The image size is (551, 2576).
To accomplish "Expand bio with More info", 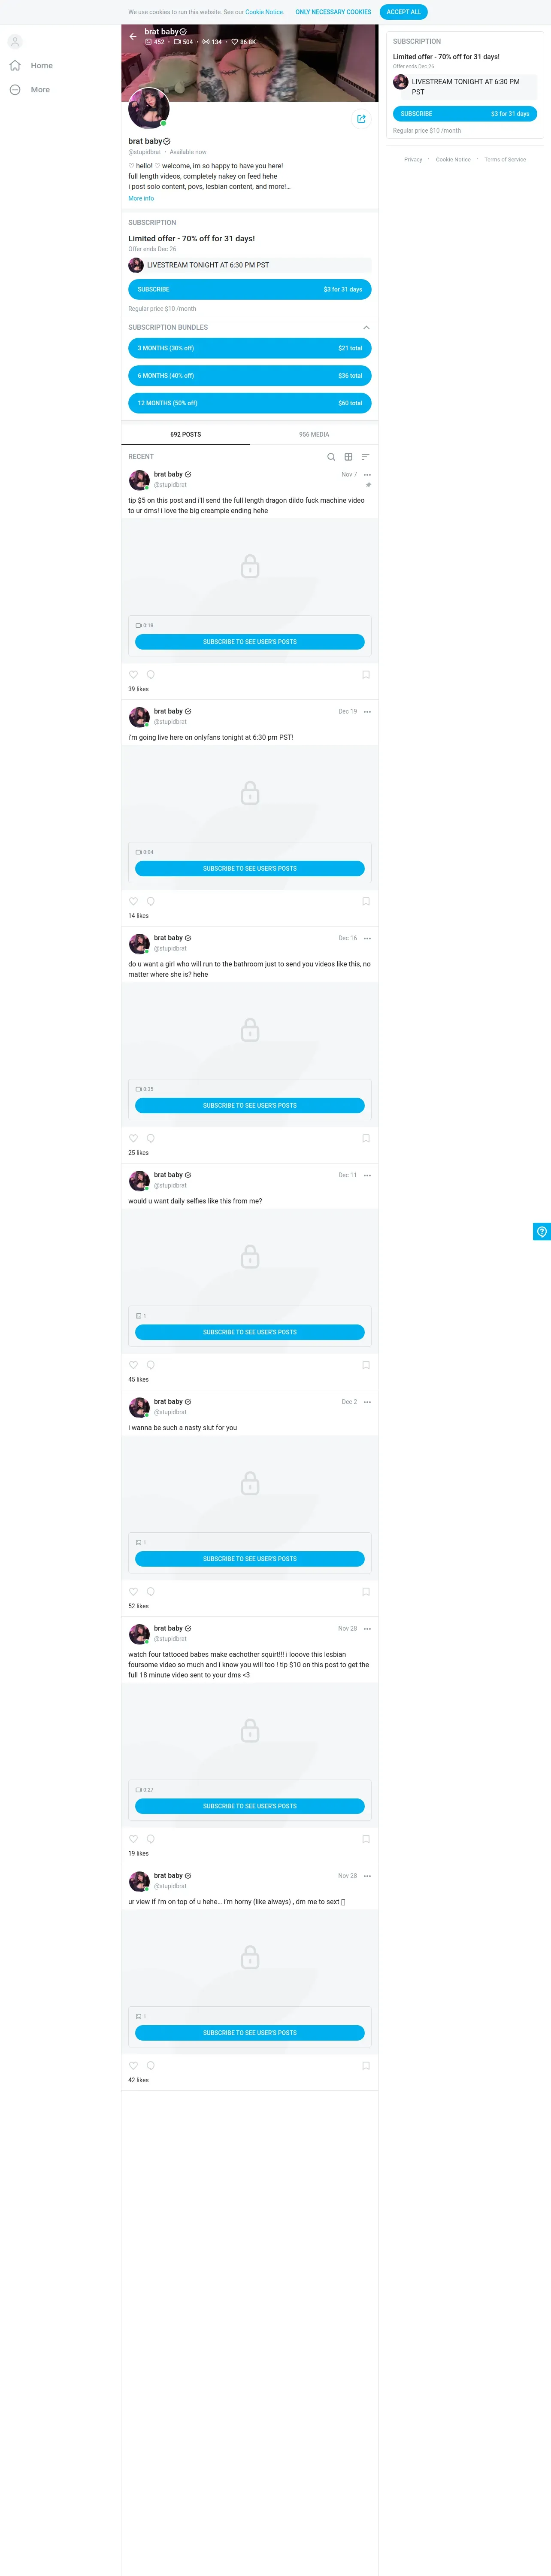I will pos(141,198).
